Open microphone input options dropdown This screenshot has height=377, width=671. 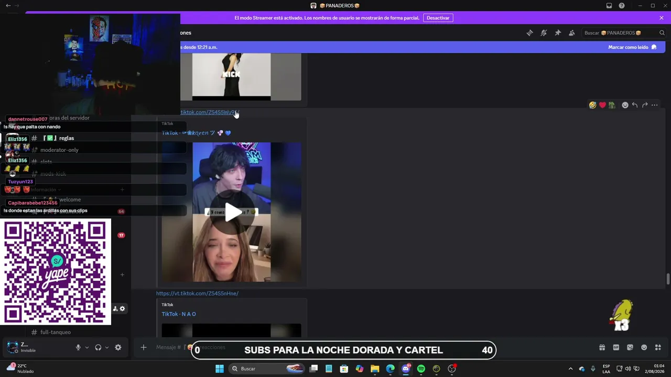tap(87, 347)
